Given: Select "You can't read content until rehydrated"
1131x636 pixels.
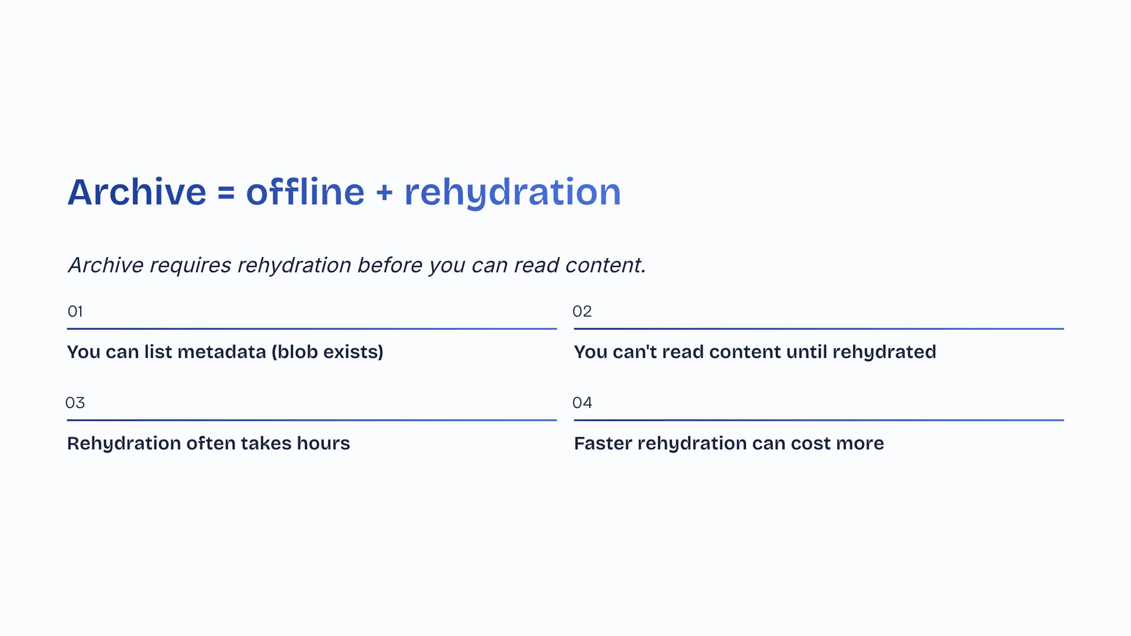Looking at the screenshot, I should [x=755, y=352].
